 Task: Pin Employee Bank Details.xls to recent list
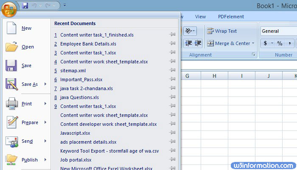tap(172, 43)
